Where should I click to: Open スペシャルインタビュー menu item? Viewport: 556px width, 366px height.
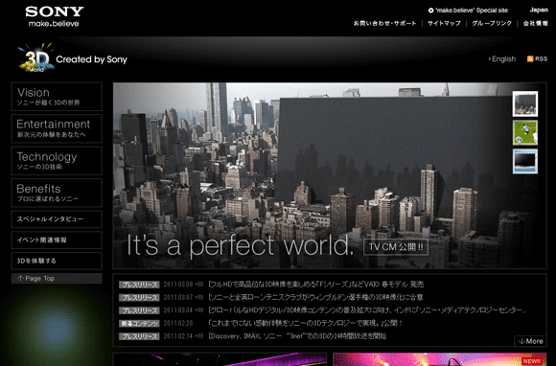pyautogui.click(x=57, y=219)
